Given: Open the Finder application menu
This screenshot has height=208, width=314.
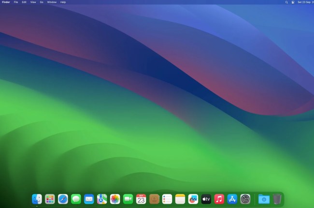Looking at the screenshot, I should point(6,2).
